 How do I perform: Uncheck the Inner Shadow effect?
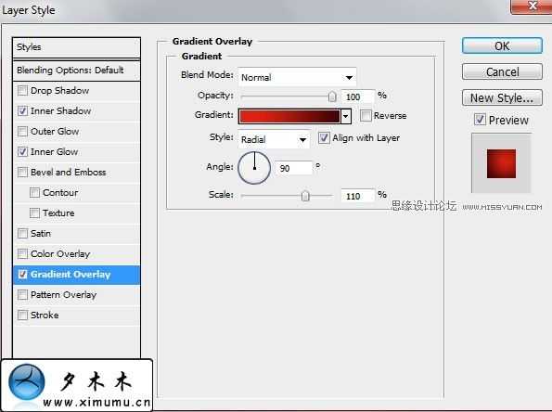point(22,111)
